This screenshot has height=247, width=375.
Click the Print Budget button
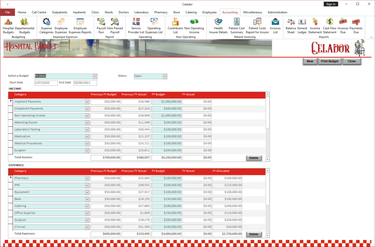330,61
